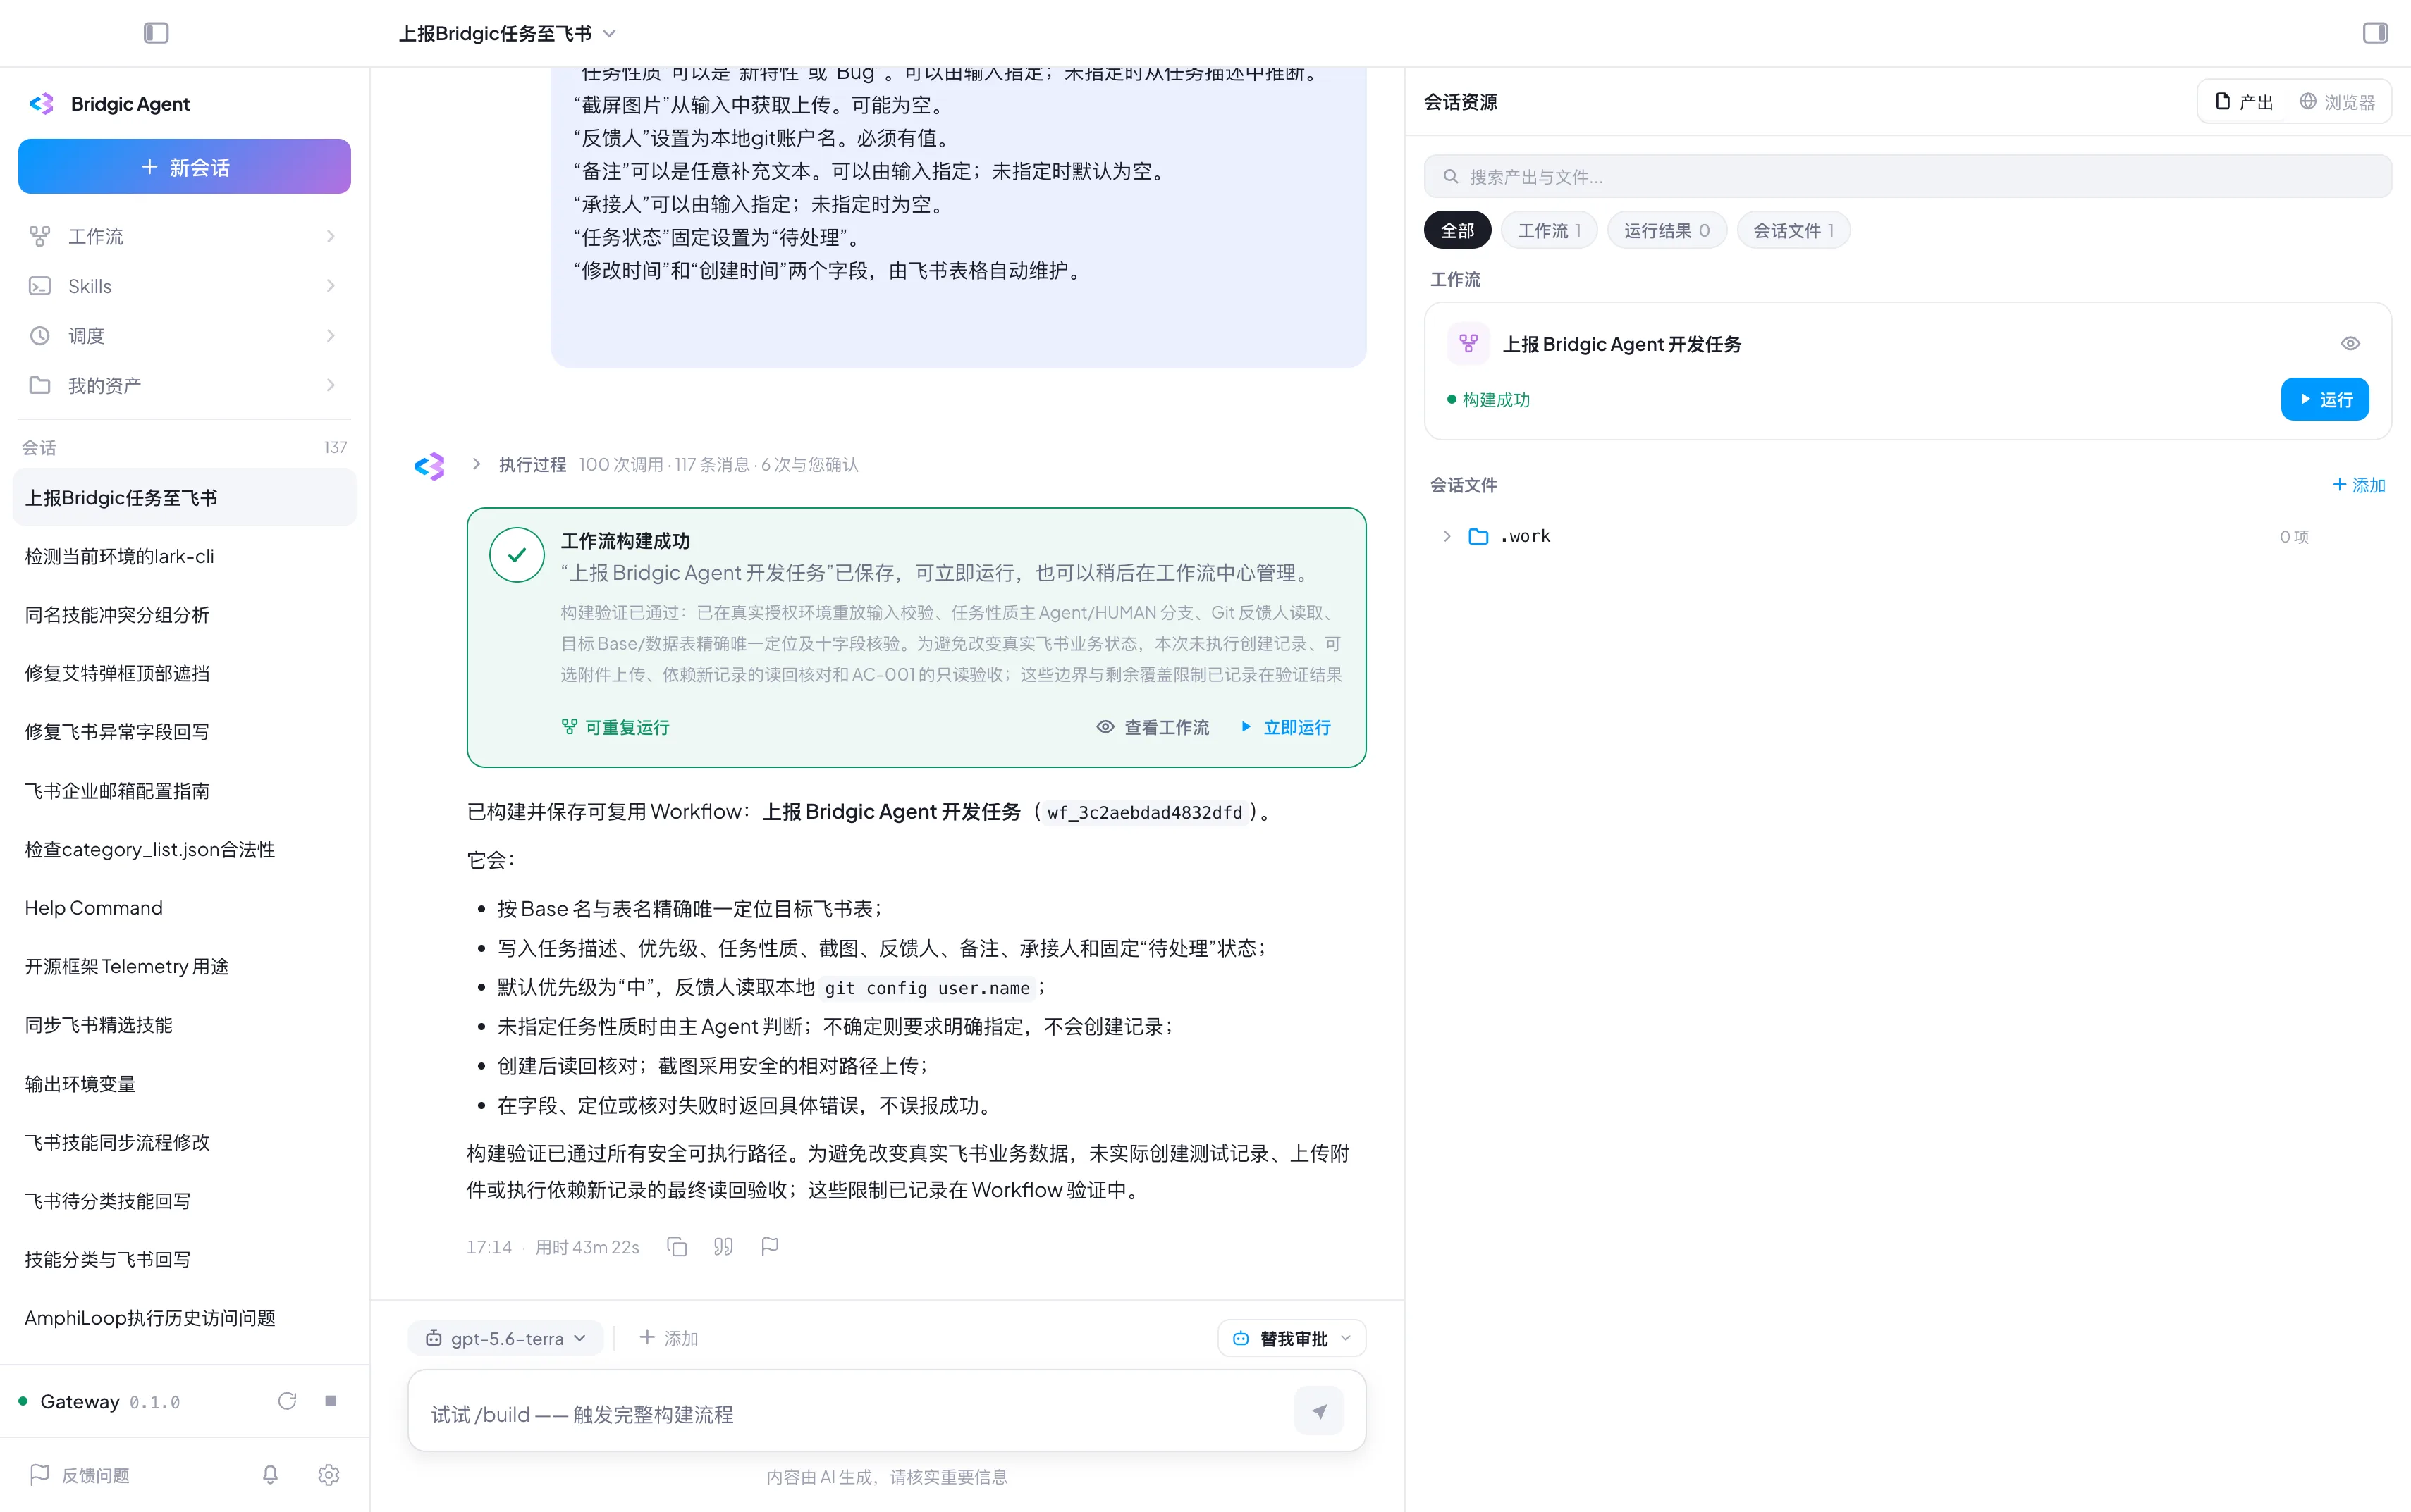This screenshot has height=1512, width=2411.
Task: Open notifications bell icon
Action: (270, 1476)
